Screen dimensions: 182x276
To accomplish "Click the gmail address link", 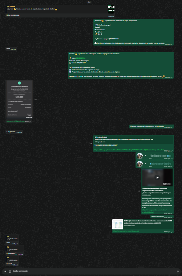I will coord(16,121).
